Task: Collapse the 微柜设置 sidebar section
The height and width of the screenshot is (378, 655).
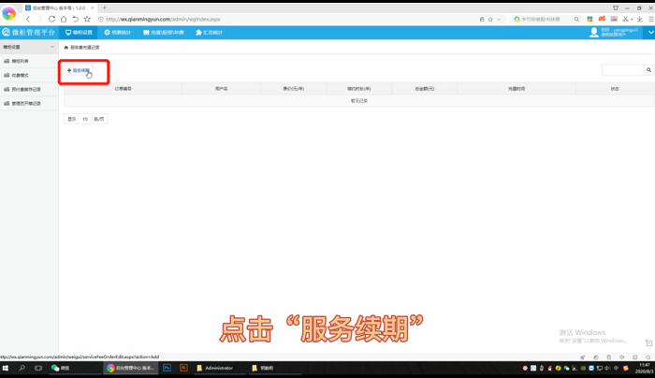Action: [52, 47]
